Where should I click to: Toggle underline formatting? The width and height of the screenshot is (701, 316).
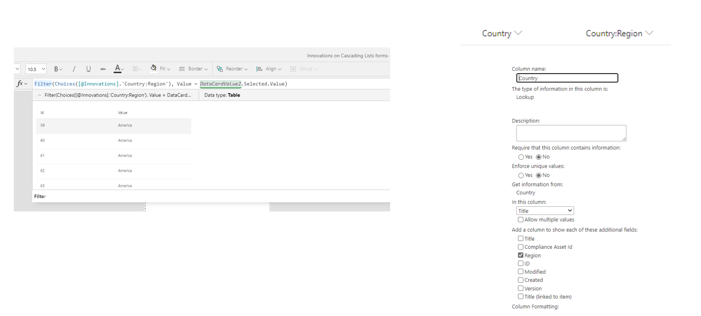[x=88, y=68]
